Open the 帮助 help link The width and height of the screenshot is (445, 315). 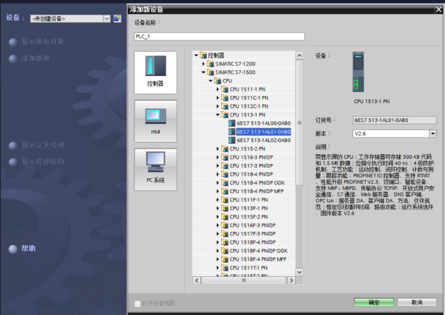point(28,249)
